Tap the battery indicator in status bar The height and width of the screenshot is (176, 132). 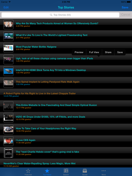(129, 2)
